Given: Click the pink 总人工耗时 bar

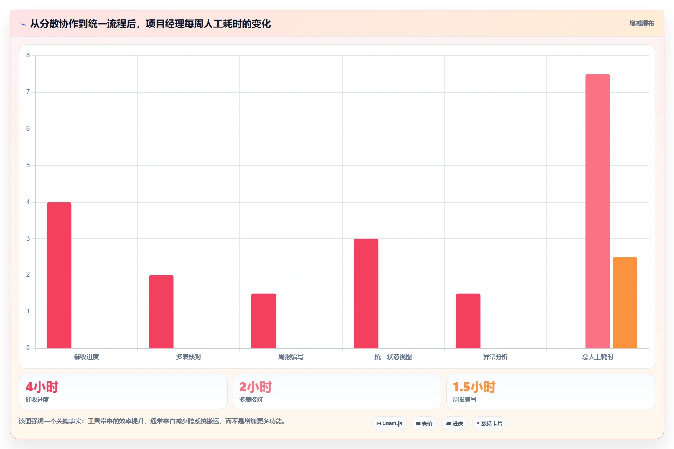Looking at the screenshot, I should 598,211.
